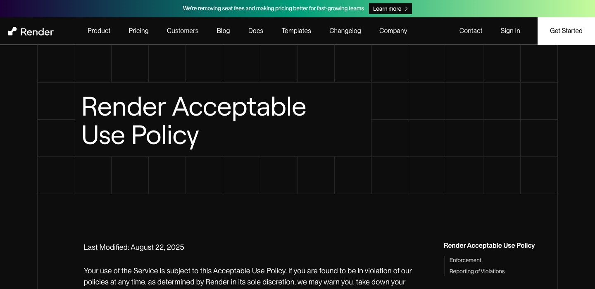This screenshot has height=289, width=595.
Task: Jump to Reporting of Violations section
Action: pos(477,271)
